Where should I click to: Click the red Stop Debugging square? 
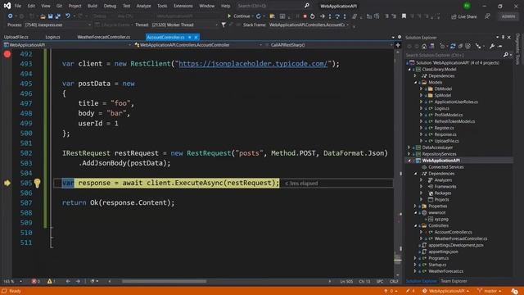305,16
